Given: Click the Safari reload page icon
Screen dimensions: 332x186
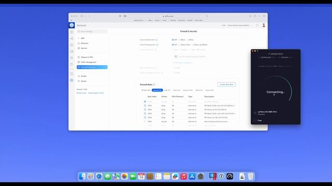Looking at the screenshot, I should [x=207, y=16].
